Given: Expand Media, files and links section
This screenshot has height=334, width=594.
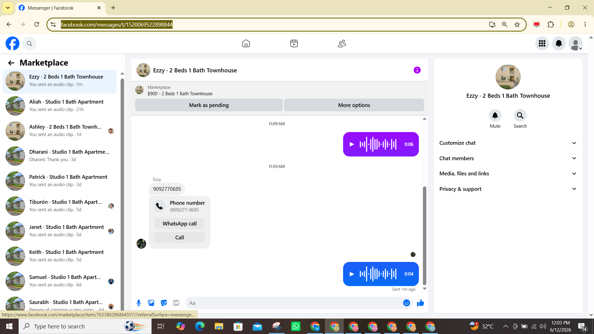Looking at the screenshot, I should coord(508,173).
